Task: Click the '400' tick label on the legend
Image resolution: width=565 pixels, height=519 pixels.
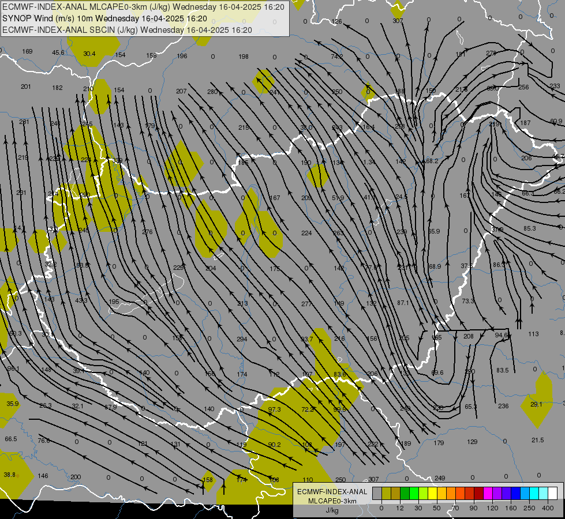Action: (x=548, y=508)
